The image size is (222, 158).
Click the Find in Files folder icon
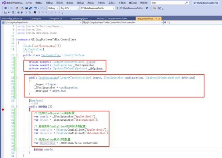click(155, 8)
